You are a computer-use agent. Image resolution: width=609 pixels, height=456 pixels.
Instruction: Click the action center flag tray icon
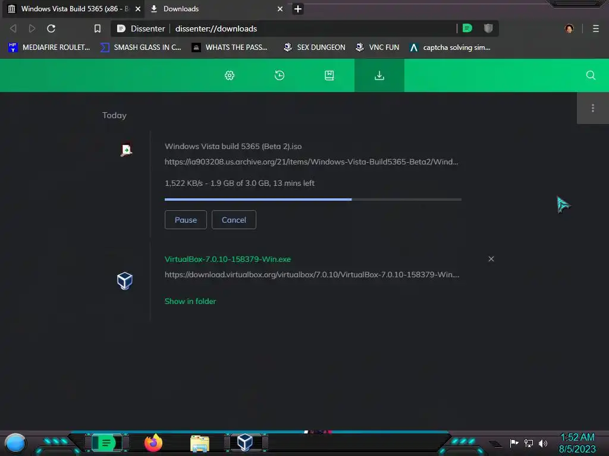click(514, 443)
